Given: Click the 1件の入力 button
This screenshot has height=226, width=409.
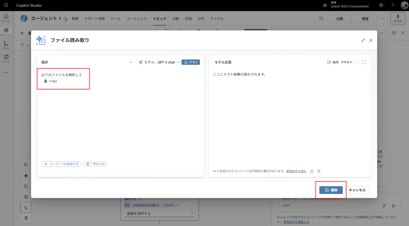Looking at the screenshot, I should [95, 164].
